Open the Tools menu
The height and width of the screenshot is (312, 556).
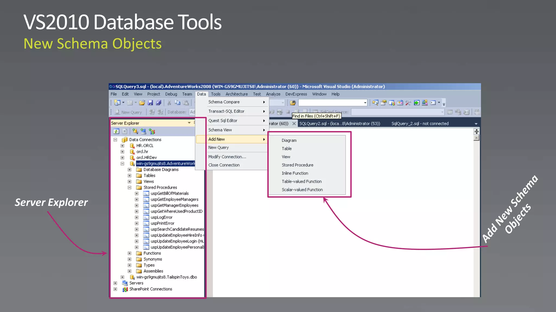[216, 94]
